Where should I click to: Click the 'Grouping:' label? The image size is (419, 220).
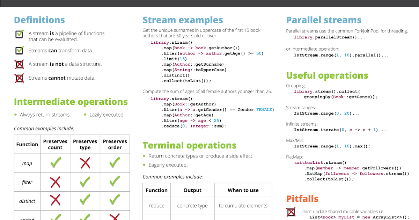[x=296, y=86]
